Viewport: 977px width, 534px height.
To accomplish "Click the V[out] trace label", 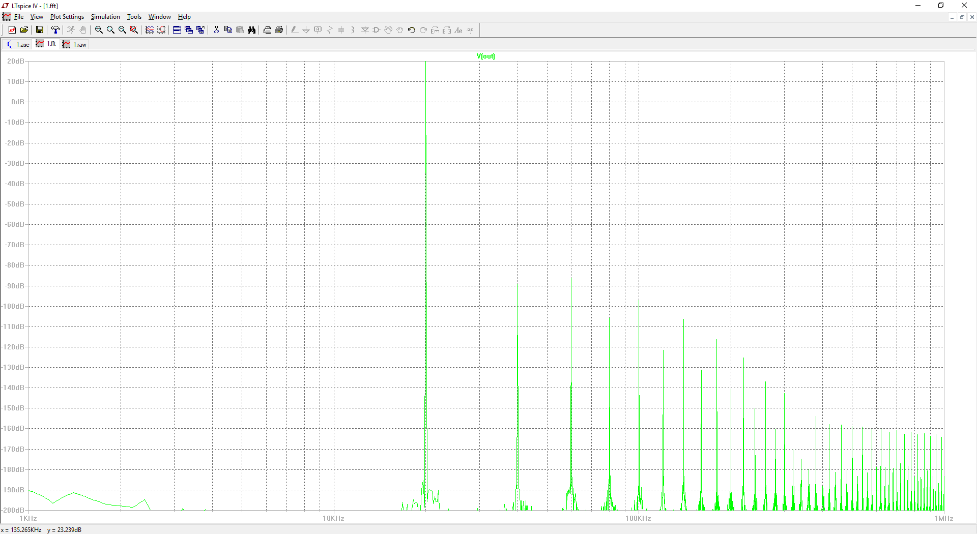I will coord(485,56).
